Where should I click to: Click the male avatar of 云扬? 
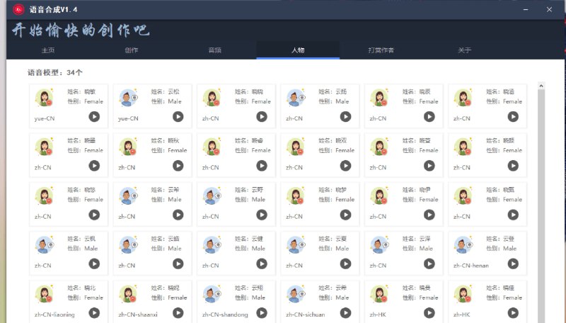pyautogui.click(x=296, y=98)
